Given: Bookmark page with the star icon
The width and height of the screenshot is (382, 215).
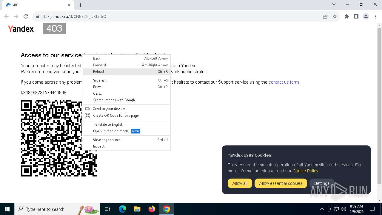Looking at the screenshot, I should (x=335, y=16).
